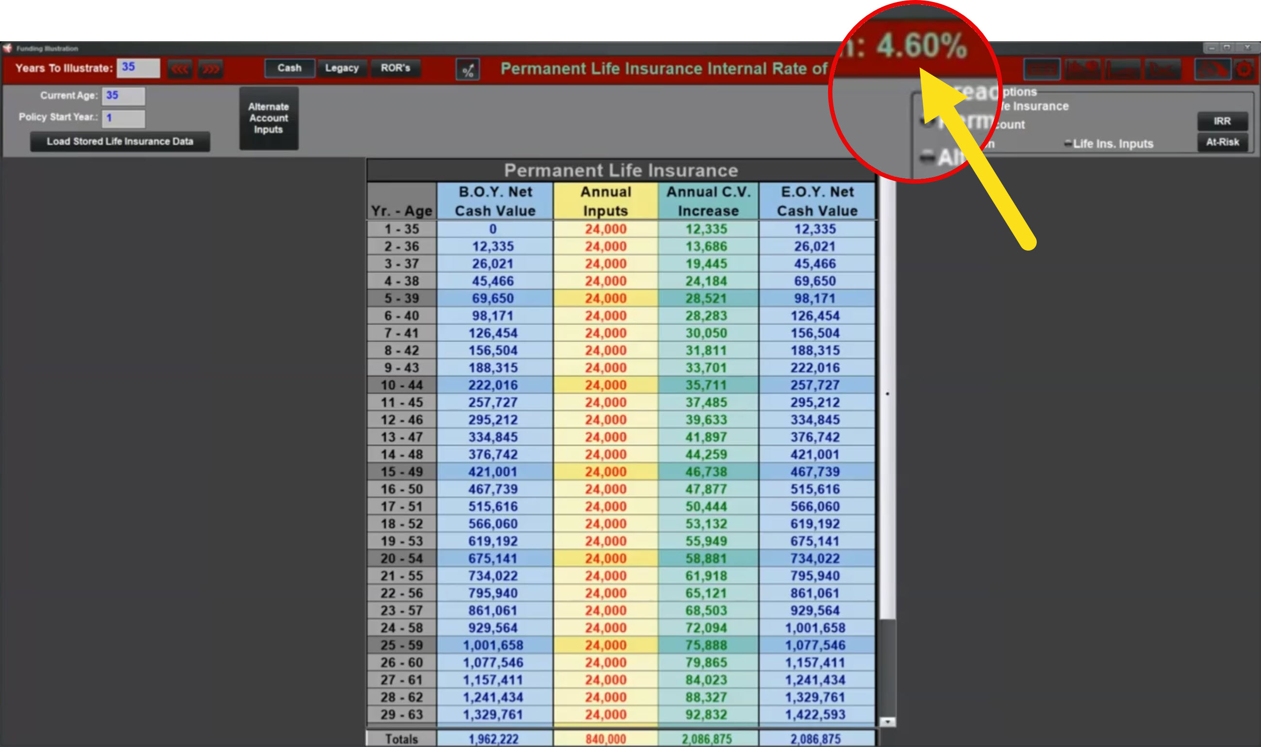This screenshot has width=1261, height=747.
Task: Click the Current Age input field
Action: pos(124,96)
